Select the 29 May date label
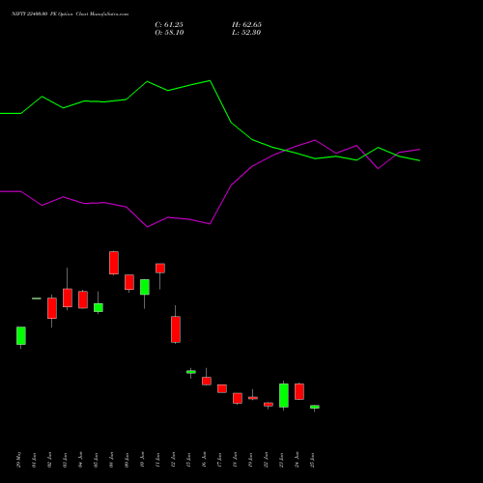The width and height of the screenshot is (483, 483). (18, 460)
